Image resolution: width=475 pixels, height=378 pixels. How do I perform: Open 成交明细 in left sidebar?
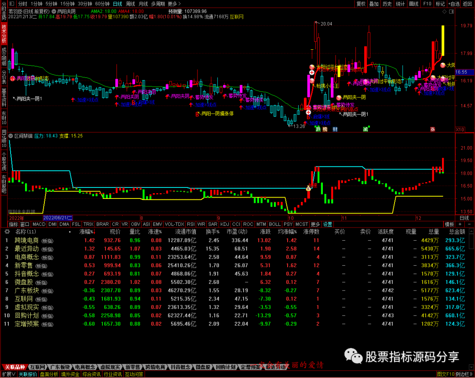point(4,56)
